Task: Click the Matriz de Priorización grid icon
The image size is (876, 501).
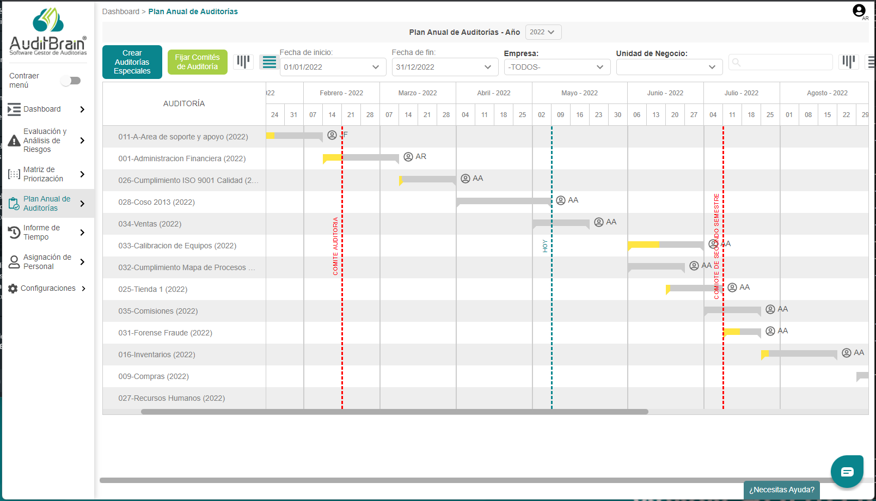Action: coord(13,174)
